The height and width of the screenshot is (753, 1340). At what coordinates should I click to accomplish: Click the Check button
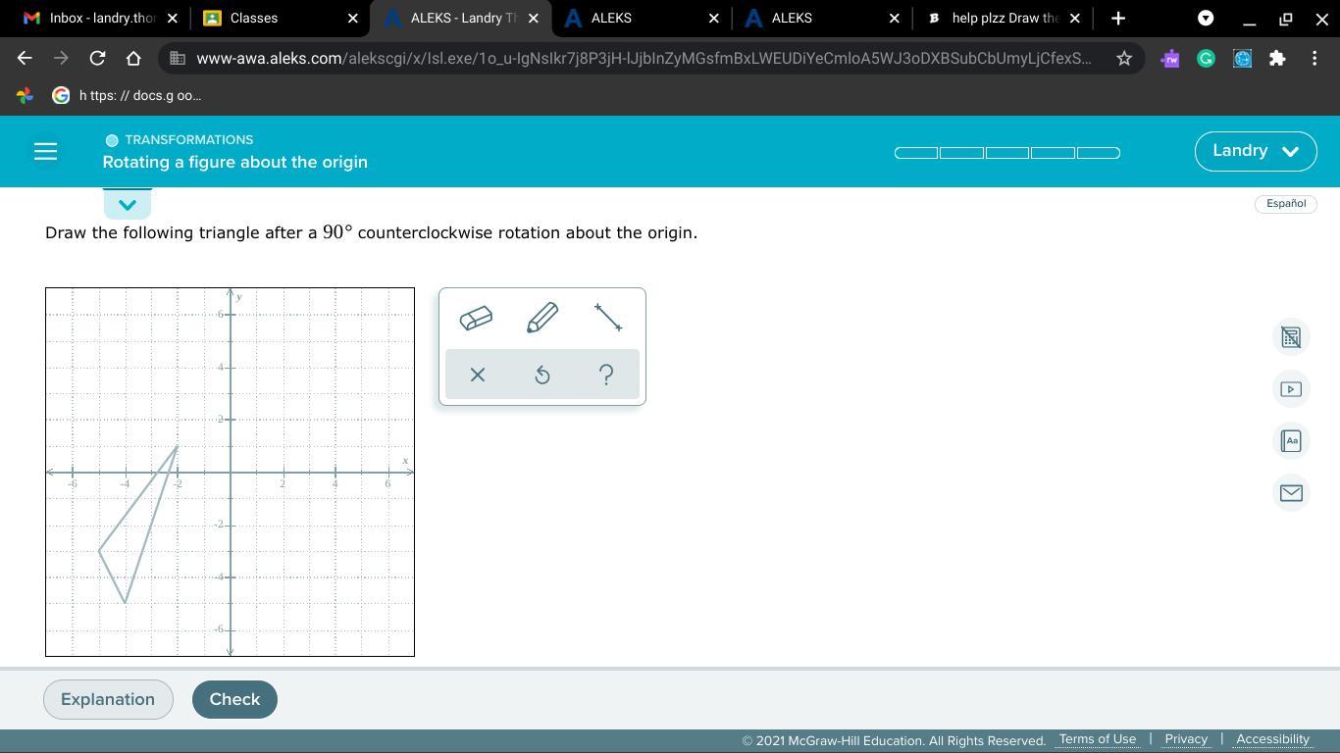234,699
